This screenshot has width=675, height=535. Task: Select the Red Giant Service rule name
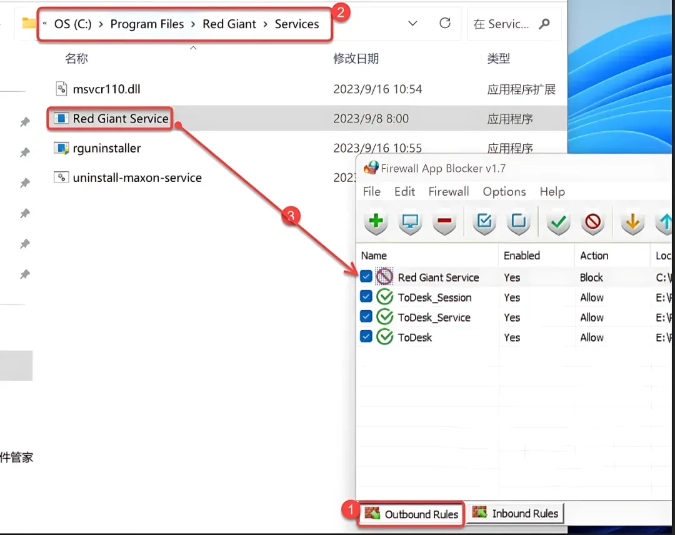pyautogui.click(x=438, y=277)
